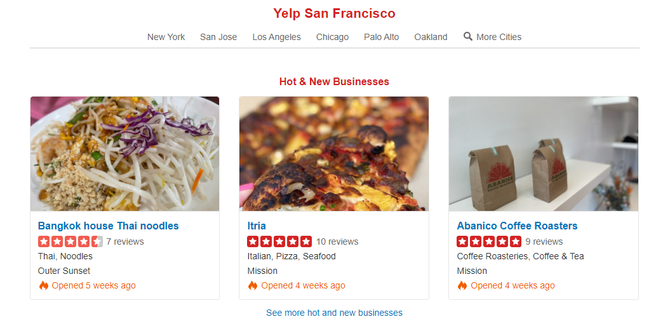670x326 pixels.
Task: Go to Chicago city page
Action: pos(332,37)
